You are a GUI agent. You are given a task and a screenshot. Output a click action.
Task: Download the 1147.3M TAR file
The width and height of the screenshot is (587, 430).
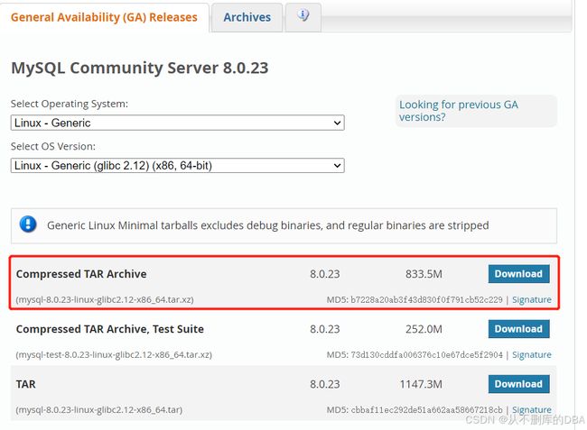(x=519, y=384)
